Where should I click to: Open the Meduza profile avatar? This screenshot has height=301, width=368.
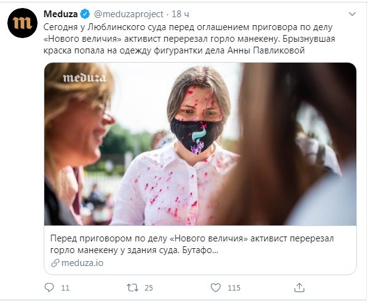23,23
